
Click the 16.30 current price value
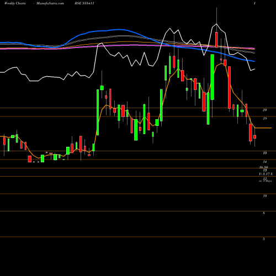[x=263, y=167]
